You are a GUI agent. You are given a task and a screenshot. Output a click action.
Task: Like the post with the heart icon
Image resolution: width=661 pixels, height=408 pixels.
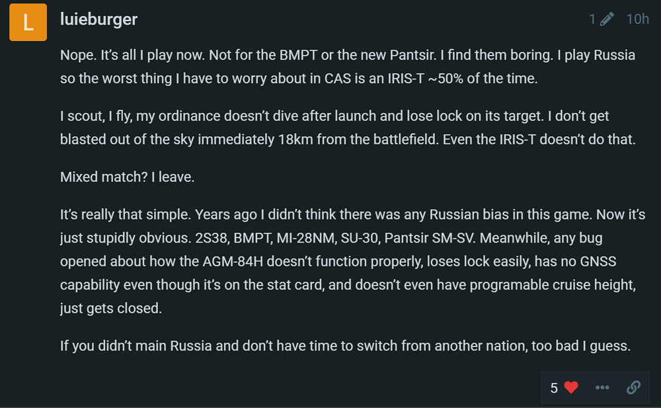(571, 388)
